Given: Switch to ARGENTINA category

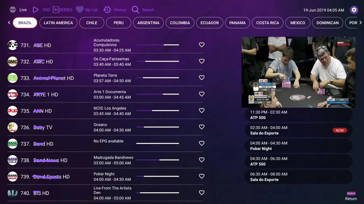Looking at the screenshot, I should coord(148,23).
